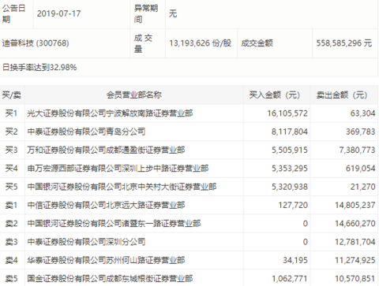The width and height of the screenshot is (379, 286).
Task: Click buy amount 1,062,771
Action: 290,279
